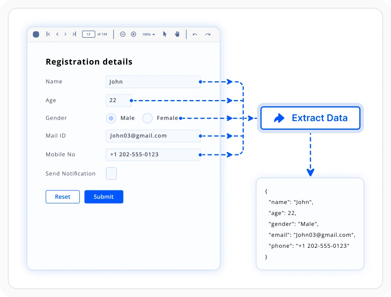Click the Mobile No label
This screenshot has height=297, width=391.
click(60, 154)
